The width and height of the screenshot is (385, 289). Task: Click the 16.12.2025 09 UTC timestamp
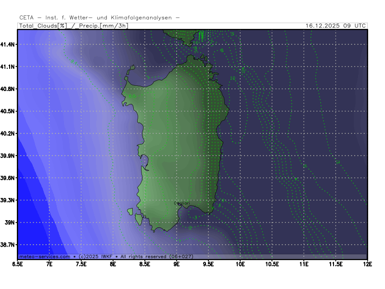pyautogui.click(x=335, y=26)
